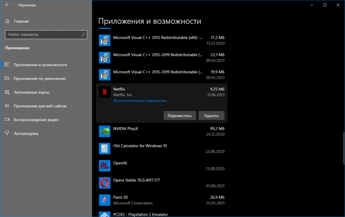Click the home icon beside Главная
This screenshot has height=217, width=345.
(7, 21)
